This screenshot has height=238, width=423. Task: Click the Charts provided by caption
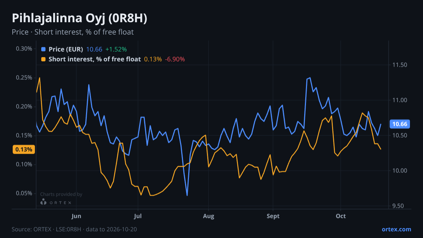click(61, 194)
